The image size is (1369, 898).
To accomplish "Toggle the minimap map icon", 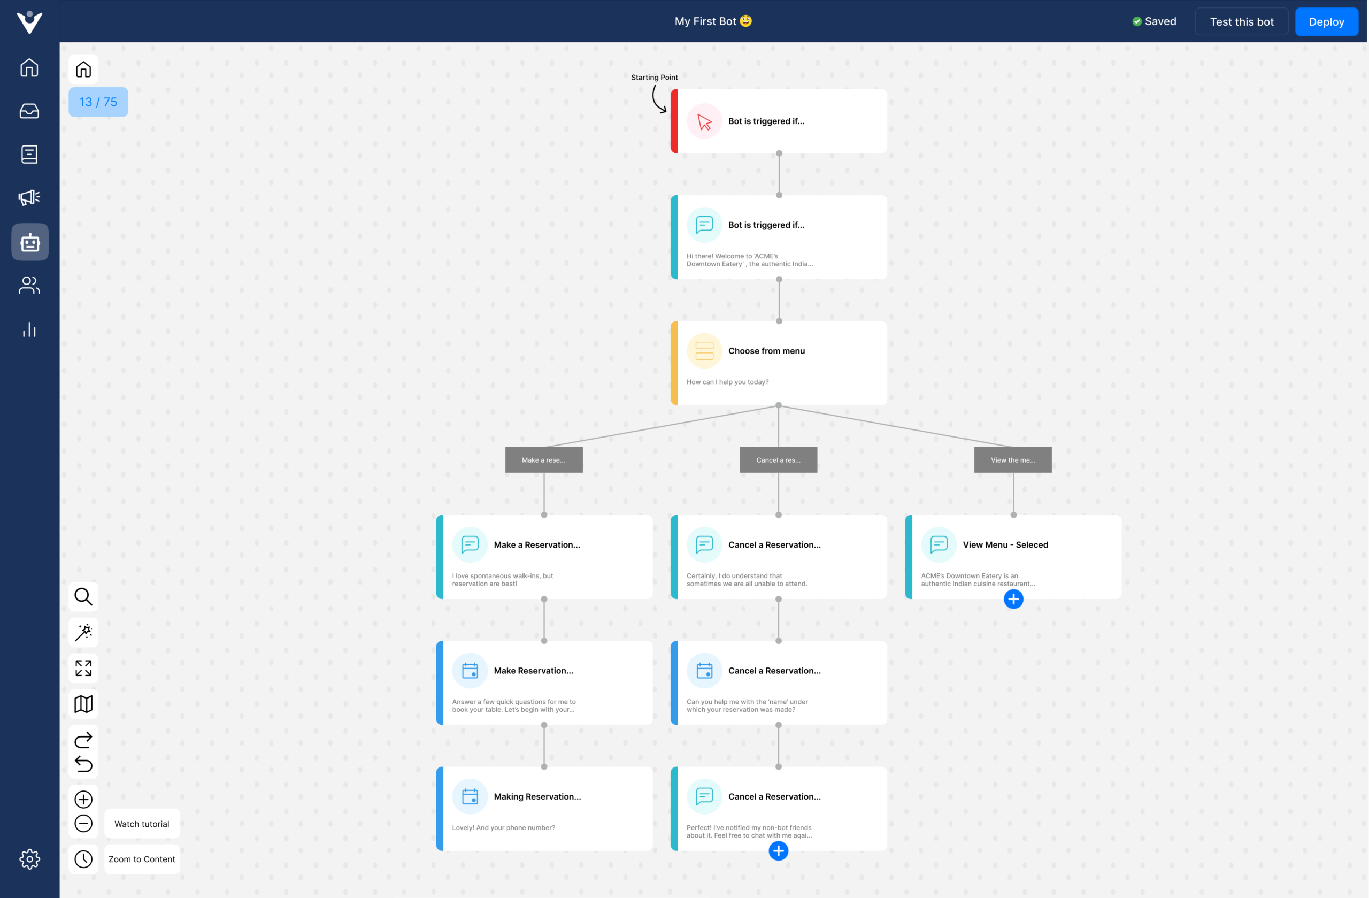I will pos(83,703).
